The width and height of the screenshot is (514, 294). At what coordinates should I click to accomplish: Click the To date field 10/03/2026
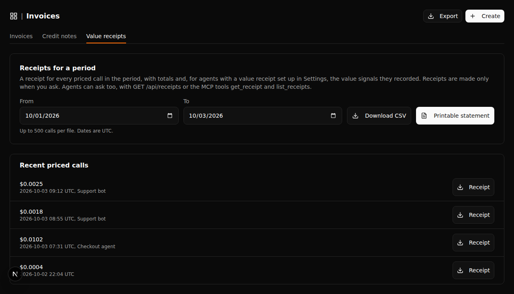click(x=263, y=116)
